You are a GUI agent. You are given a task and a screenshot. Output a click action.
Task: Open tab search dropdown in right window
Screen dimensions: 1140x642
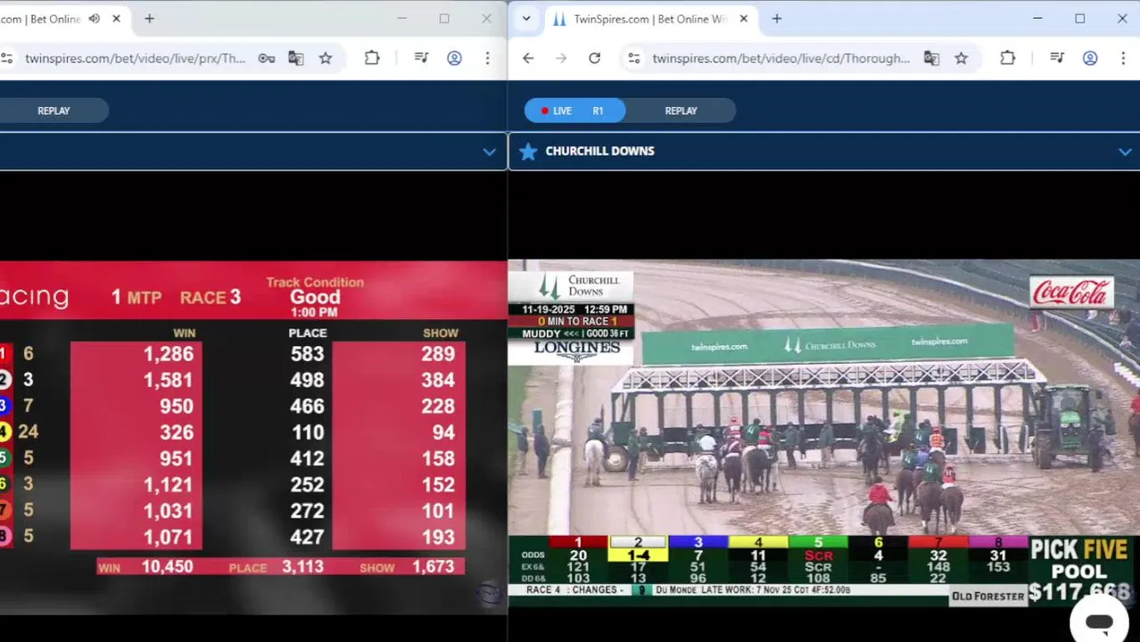[526, 19]
